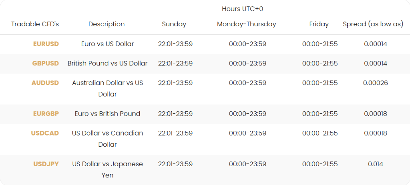Open the EURUSD symbol link

click(46, 44)
